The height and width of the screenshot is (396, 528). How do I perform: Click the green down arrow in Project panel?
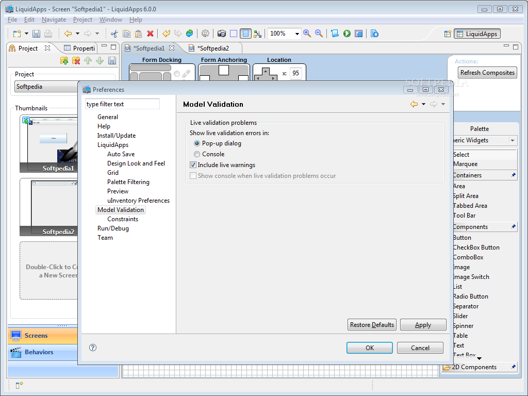tap(100, 61)
